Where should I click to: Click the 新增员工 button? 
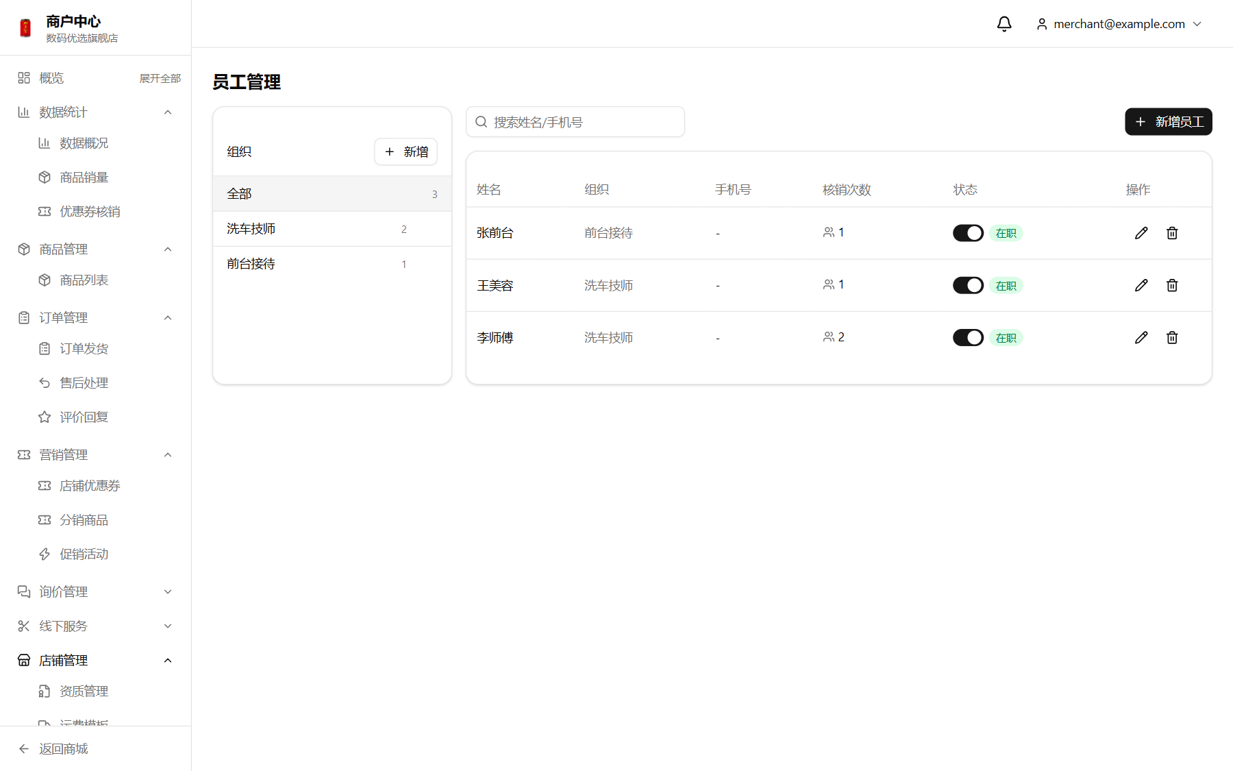(1169, 122)
